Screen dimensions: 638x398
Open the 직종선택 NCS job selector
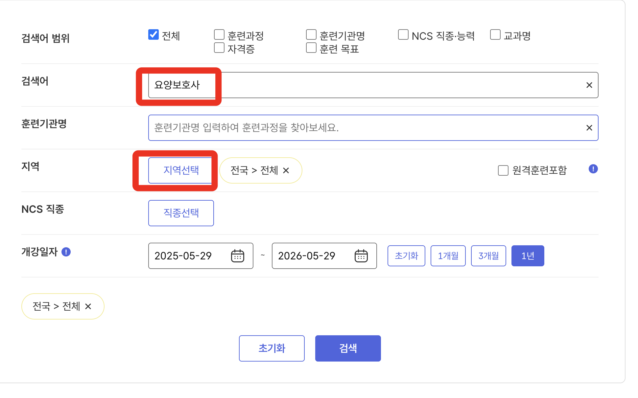tap(181, 213)
